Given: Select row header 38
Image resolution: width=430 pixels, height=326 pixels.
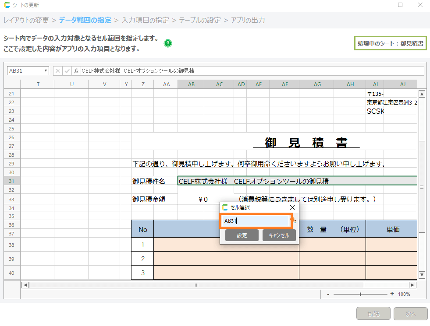Looking at the screenshot, I should [x=11, y=245].
